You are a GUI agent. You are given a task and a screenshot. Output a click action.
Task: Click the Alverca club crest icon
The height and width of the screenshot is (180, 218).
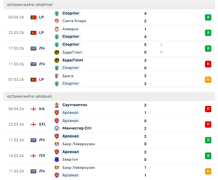(56, 29)
